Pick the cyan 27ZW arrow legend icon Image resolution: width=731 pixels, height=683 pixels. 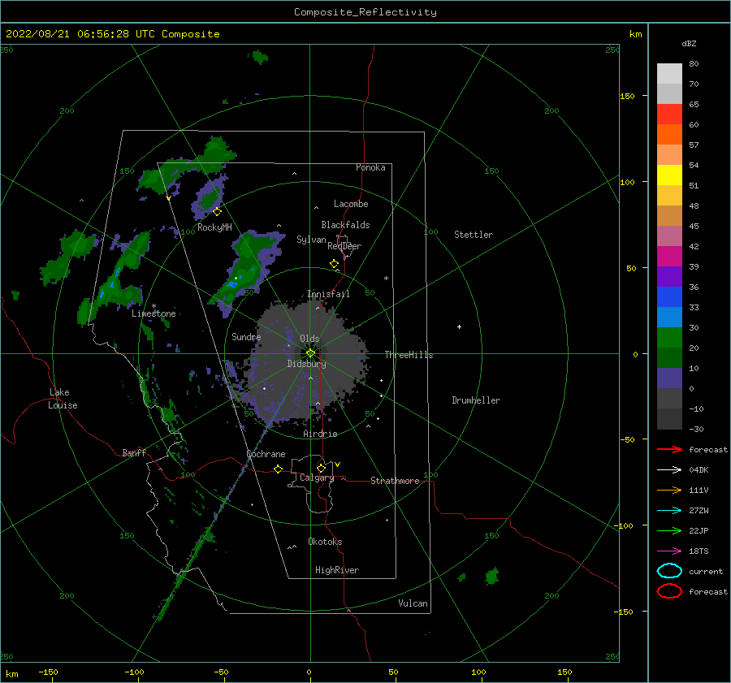pyautogui.click(x=669, y=511)
